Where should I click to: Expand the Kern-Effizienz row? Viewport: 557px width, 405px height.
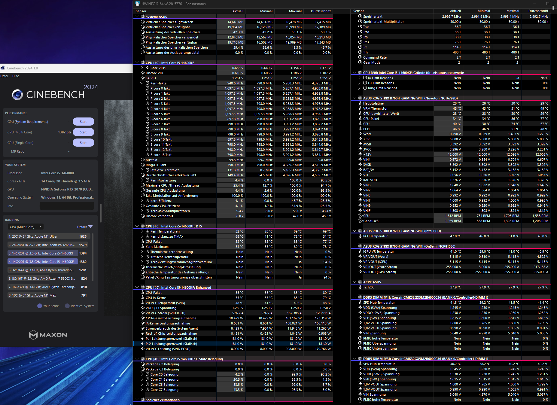[x=142, y=201]
